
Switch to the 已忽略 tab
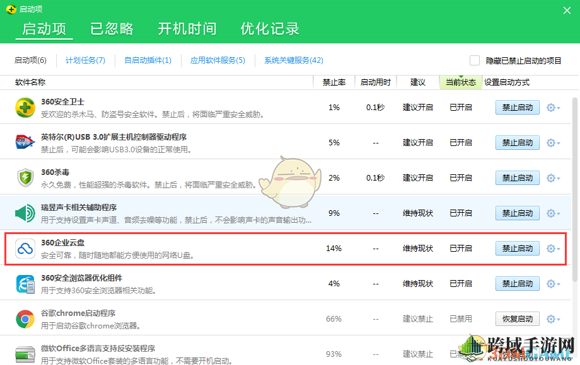point(112,29)
